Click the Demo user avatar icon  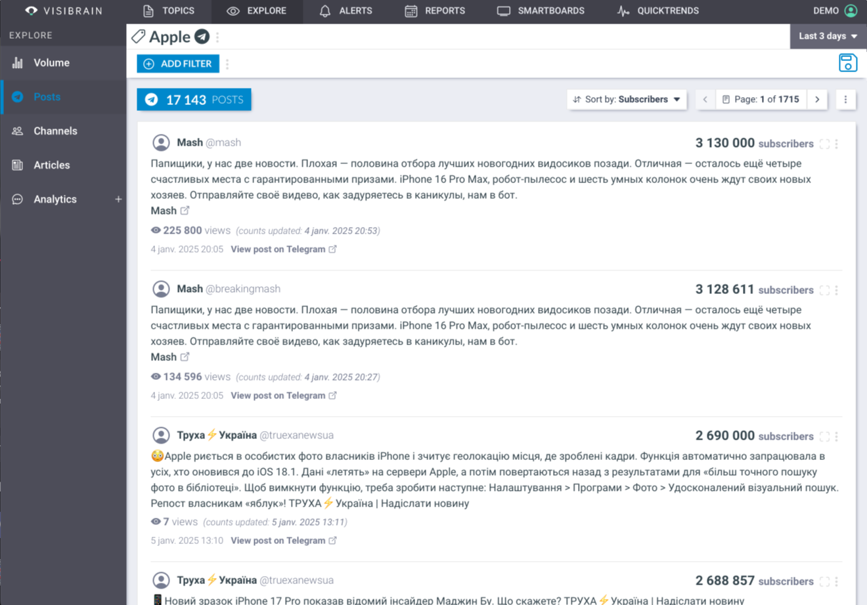[x=851, y=10]
